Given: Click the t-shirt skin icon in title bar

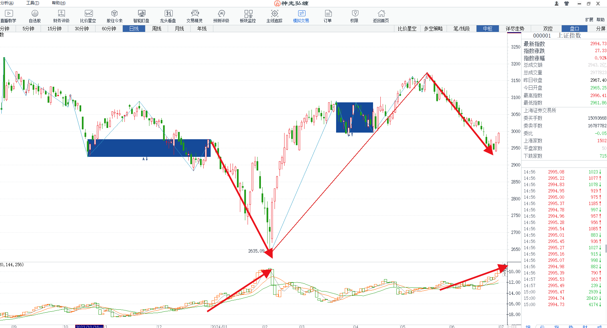Looking at the screenshot, I should (566, 3).
